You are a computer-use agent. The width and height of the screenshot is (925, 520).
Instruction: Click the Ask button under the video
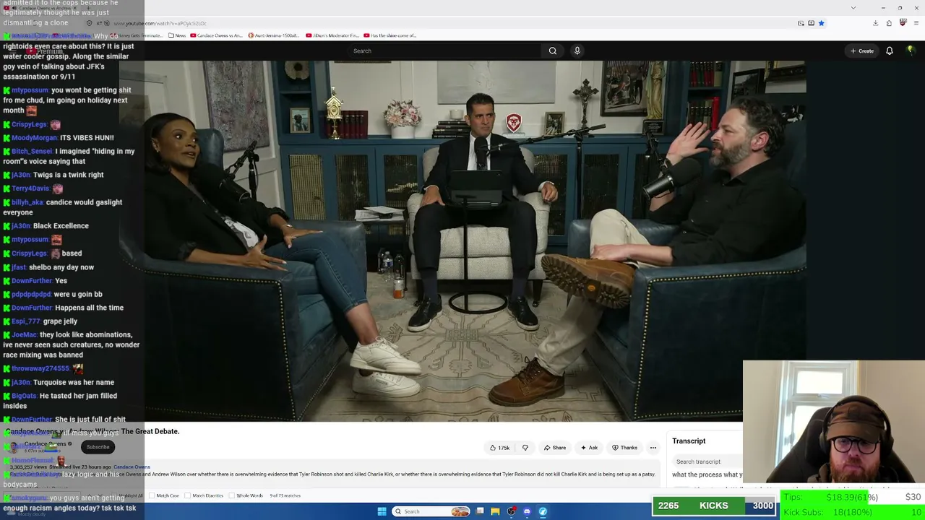pyautogui.click(x=589, y=448)
